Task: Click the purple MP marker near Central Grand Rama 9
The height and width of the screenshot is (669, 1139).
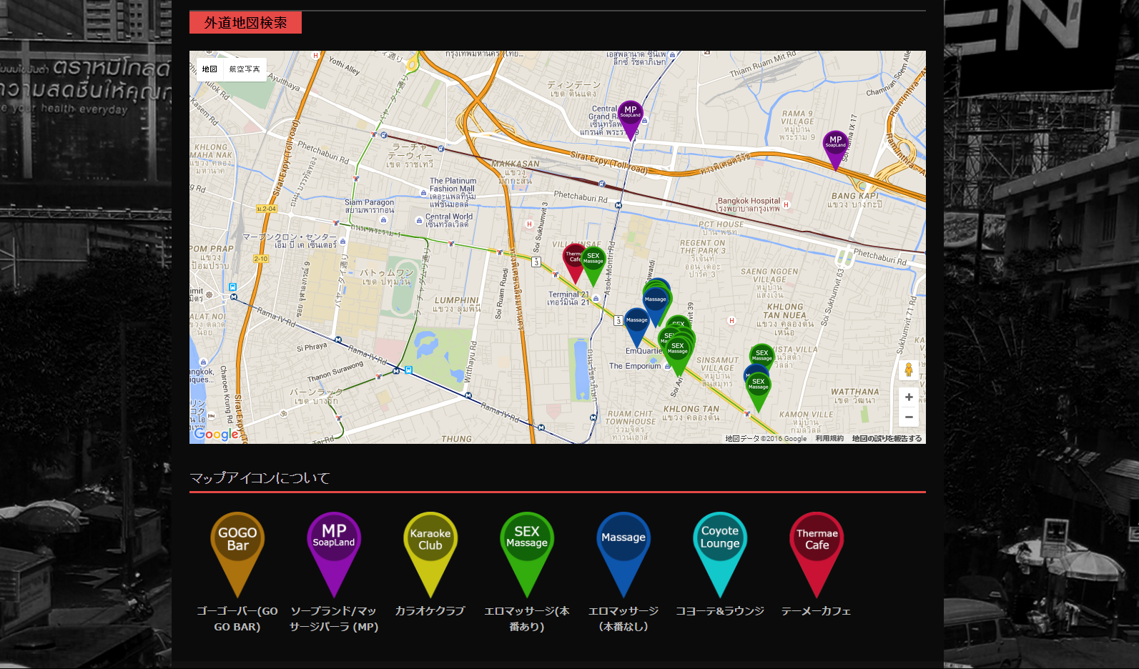Action: [x=630, y=114]
